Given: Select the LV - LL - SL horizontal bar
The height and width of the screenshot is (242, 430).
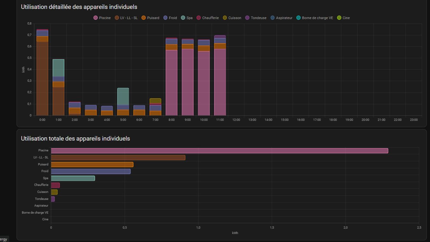Looking at the screenshot, I should point(118,157).
